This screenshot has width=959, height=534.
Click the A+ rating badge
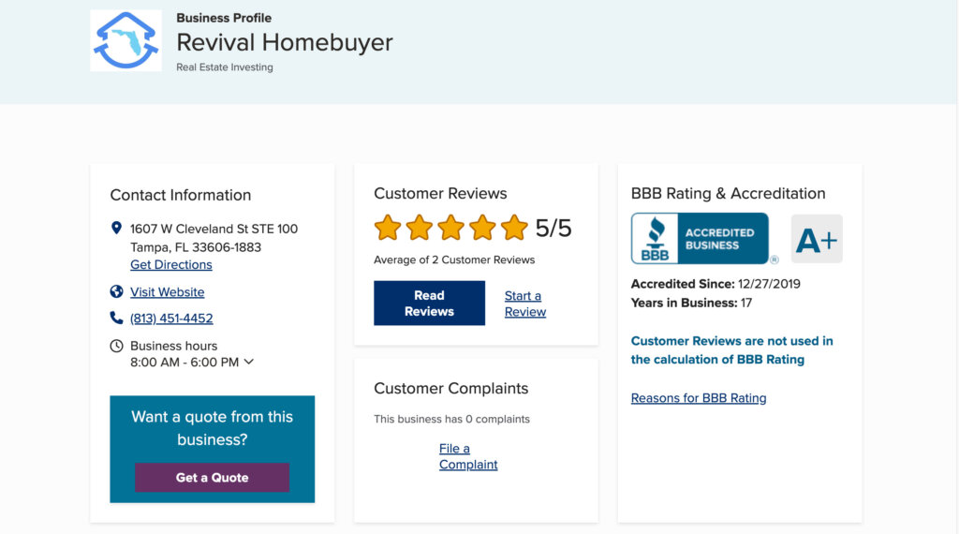coord(817,240)
